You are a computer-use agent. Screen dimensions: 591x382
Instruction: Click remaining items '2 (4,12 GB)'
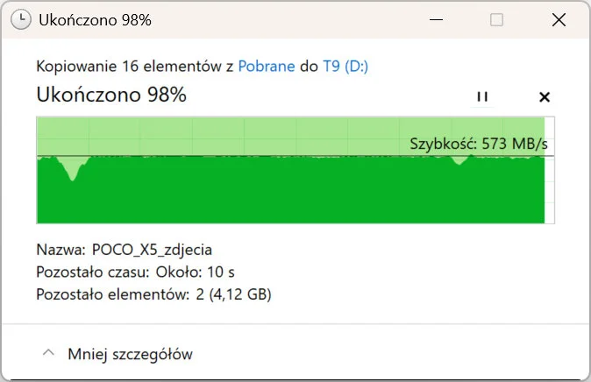232,294
